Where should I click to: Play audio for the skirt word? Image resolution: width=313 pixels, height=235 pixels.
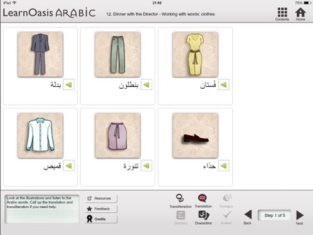click(146, 166)
